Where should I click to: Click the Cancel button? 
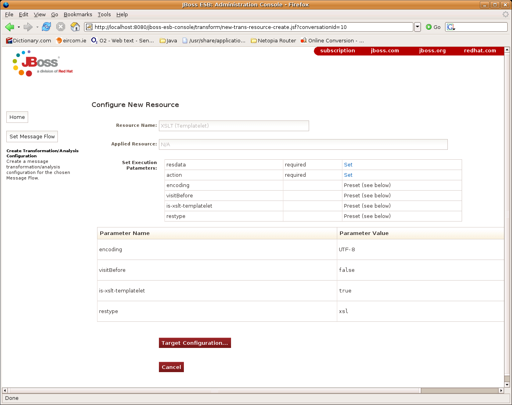pos(171,367)
